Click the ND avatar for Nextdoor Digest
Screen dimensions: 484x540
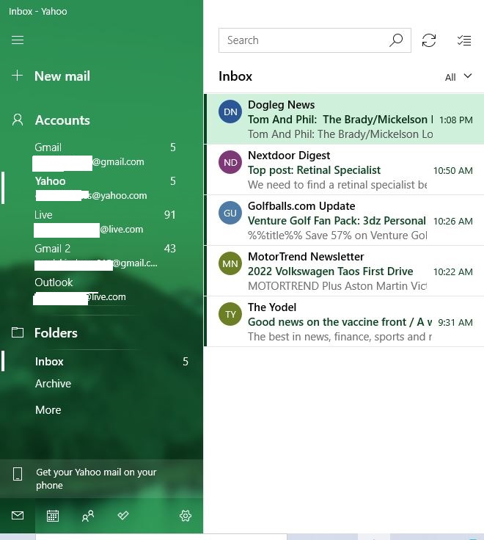point(230,162)
